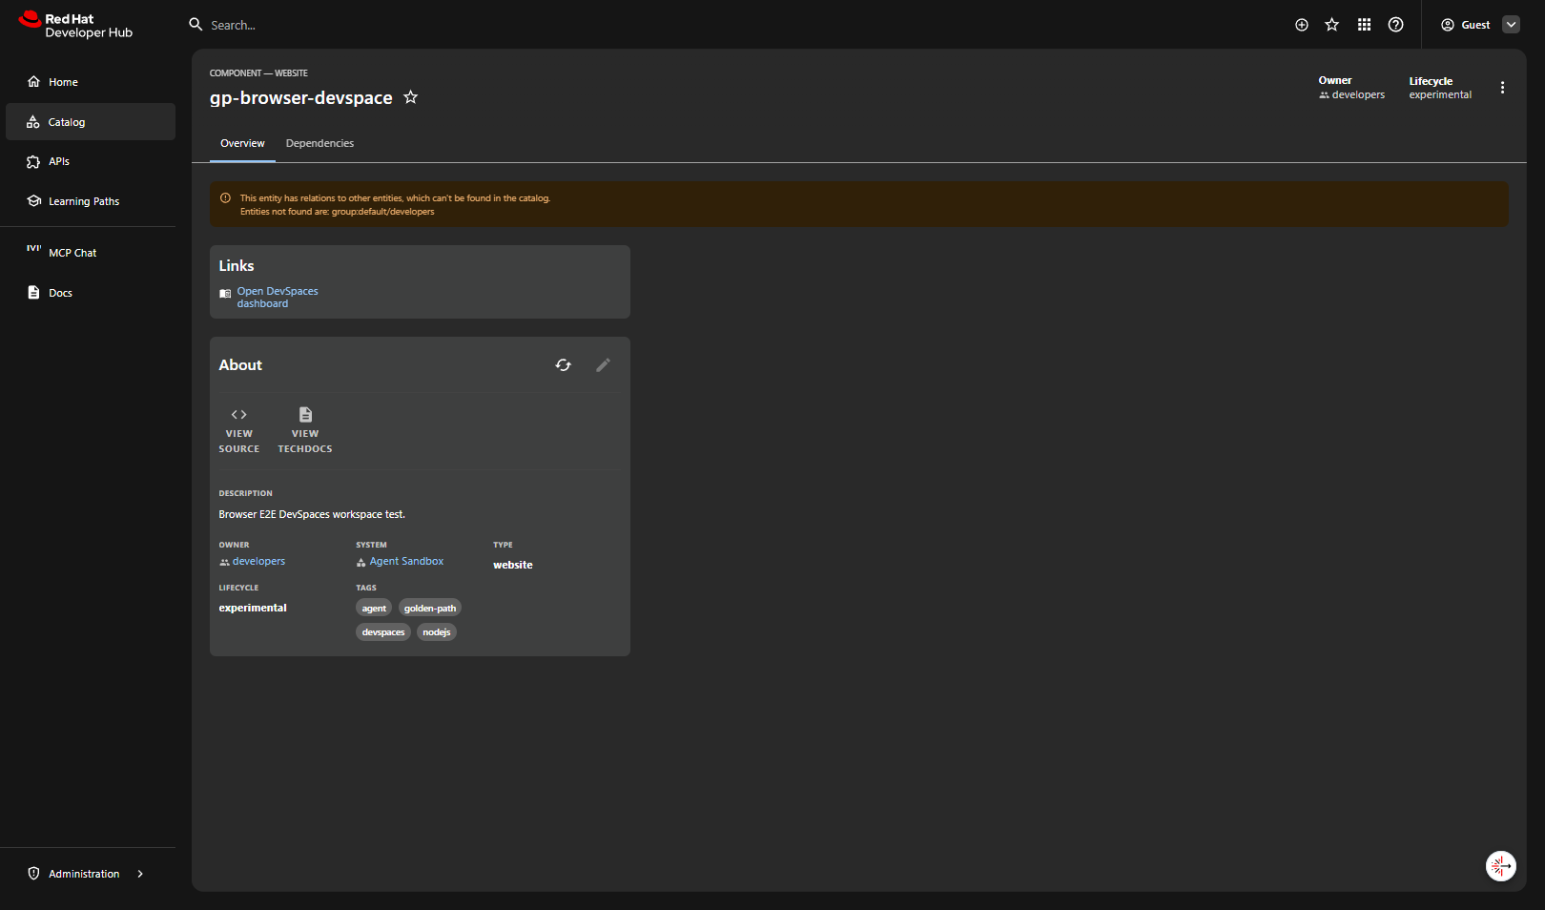The height and width of the screenshot is (910, 1545).
Task: Open the help question-mark icon
Action: click(x=1396, y=25)
